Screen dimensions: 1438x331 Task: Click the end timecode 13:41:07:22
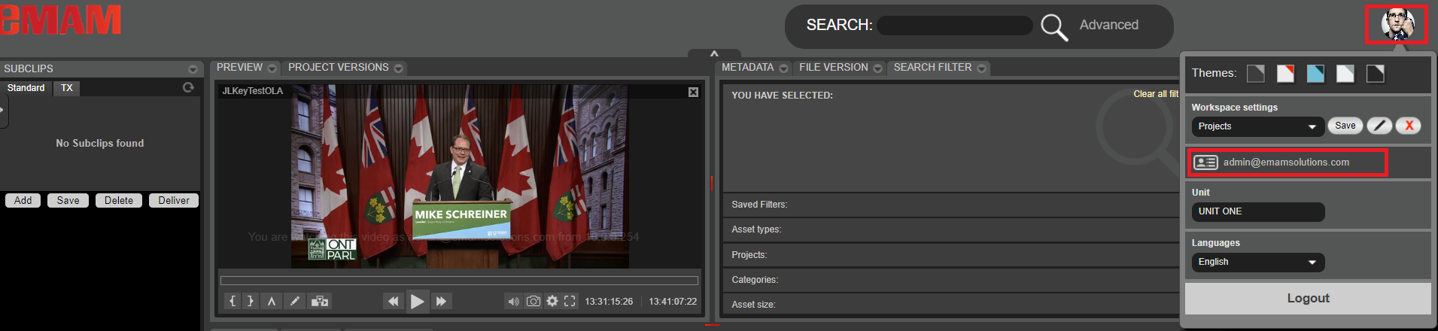coord(673,302)
